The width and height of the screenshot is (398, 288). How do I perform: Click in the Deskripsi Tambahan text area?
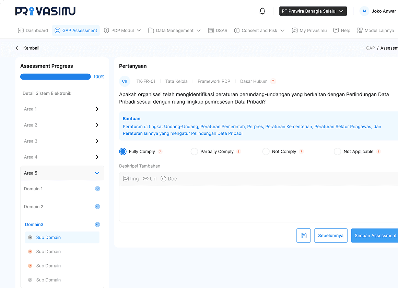coord(257,203)
